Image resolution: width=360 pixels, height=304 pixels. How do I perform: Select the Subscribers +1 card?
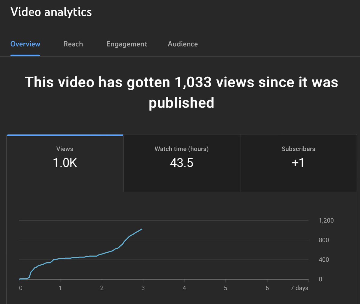coord(298,163)
